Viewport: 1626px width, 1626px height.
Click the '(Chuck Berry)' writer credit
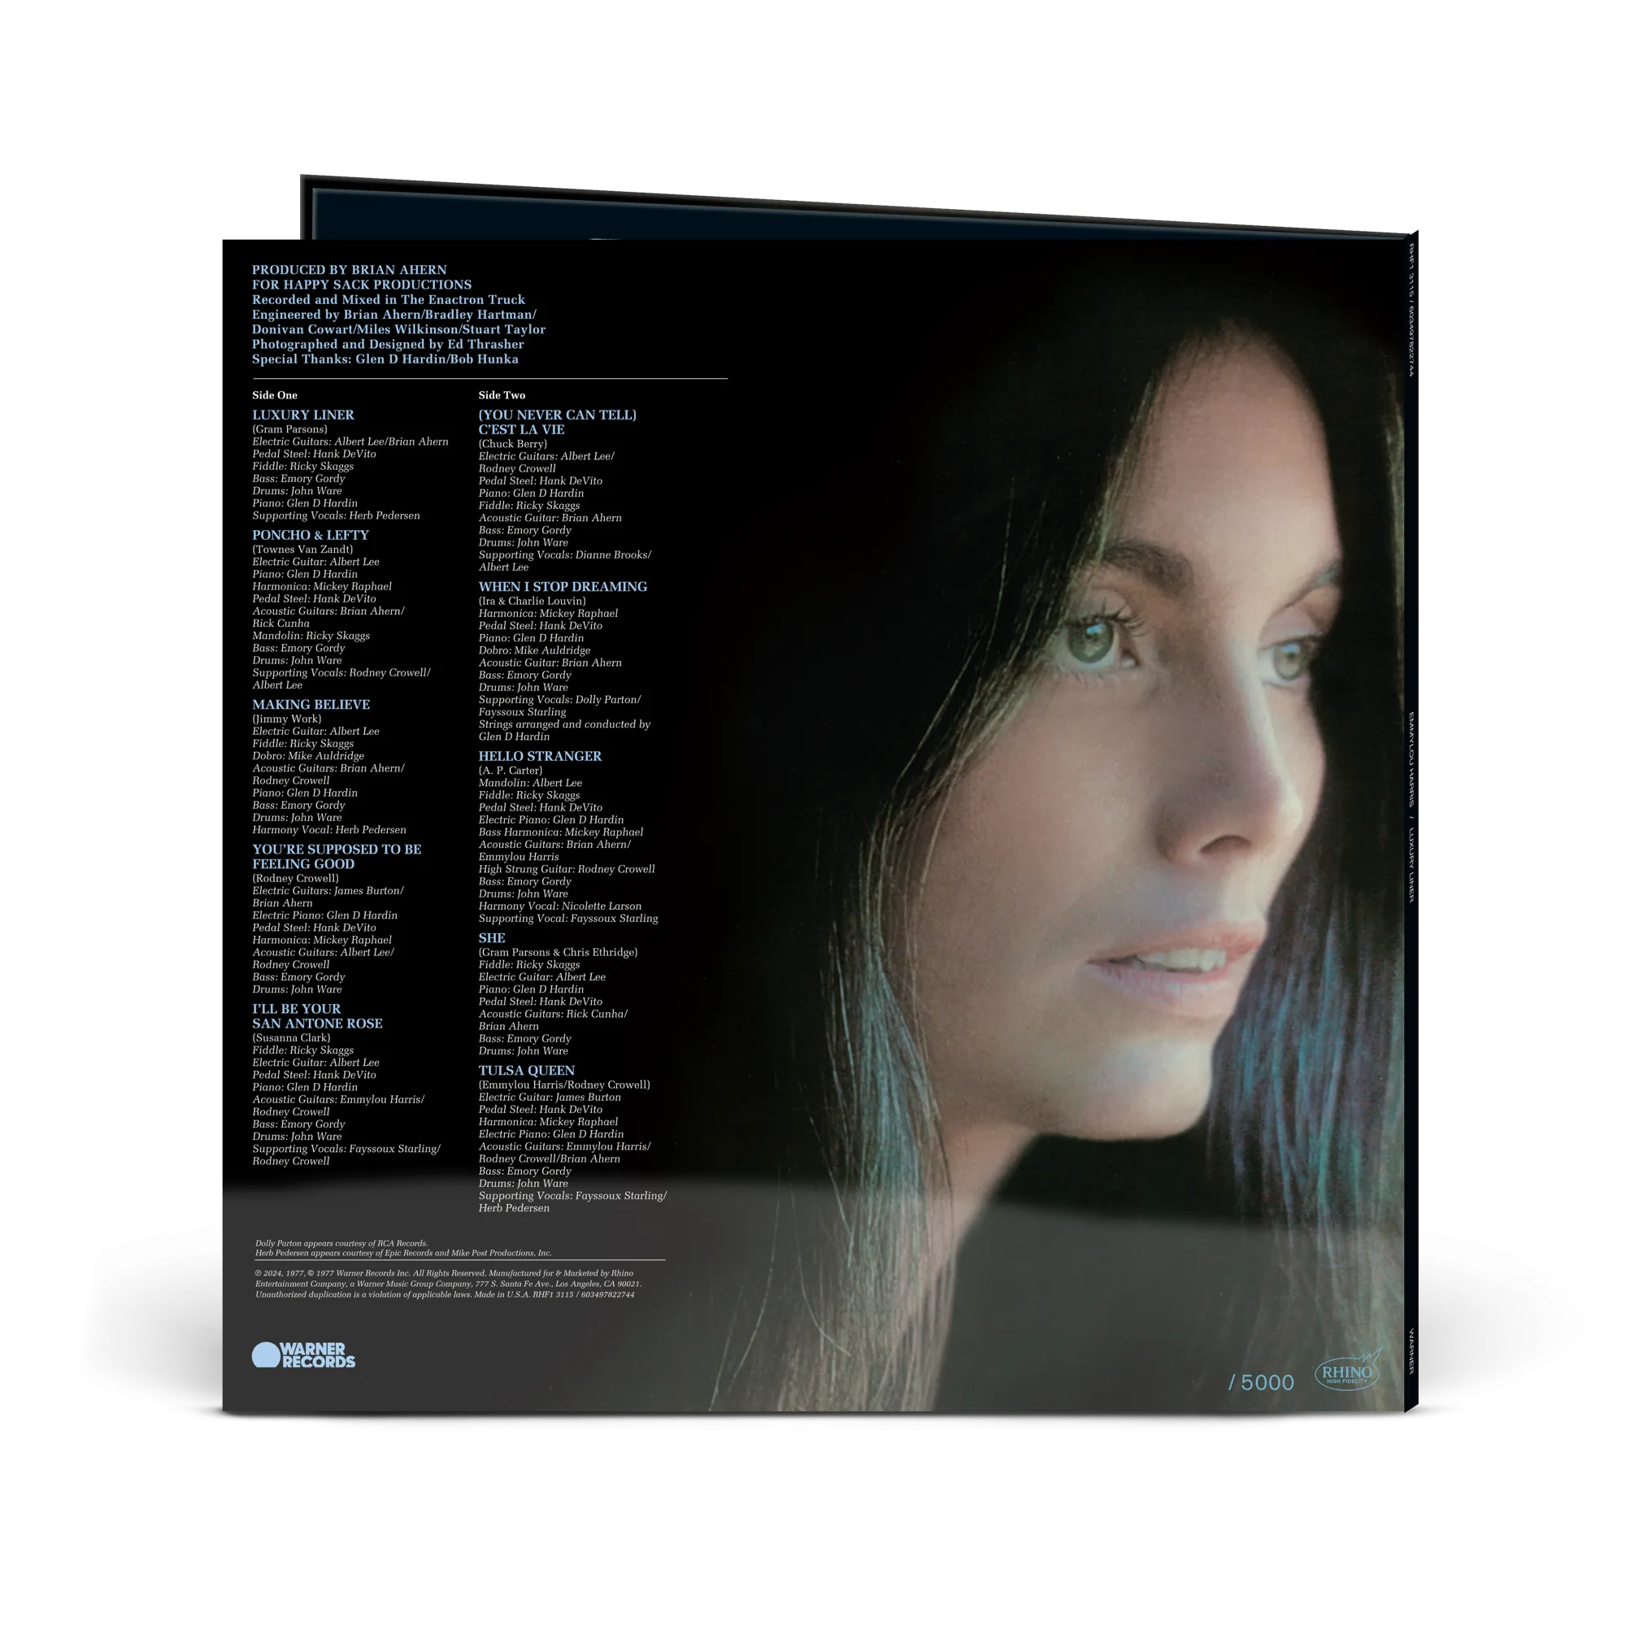point(512,445)
